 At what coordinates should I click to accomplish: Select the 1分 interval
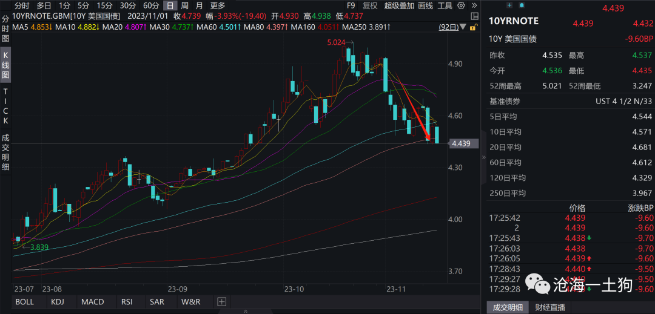(x=64, y=6)
